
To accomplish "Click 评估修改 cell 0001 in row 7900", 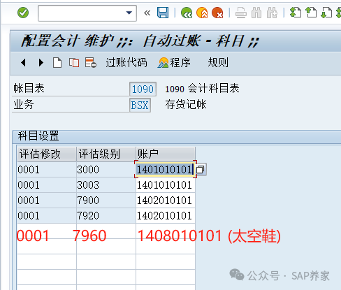I will (x=47, y=201).
